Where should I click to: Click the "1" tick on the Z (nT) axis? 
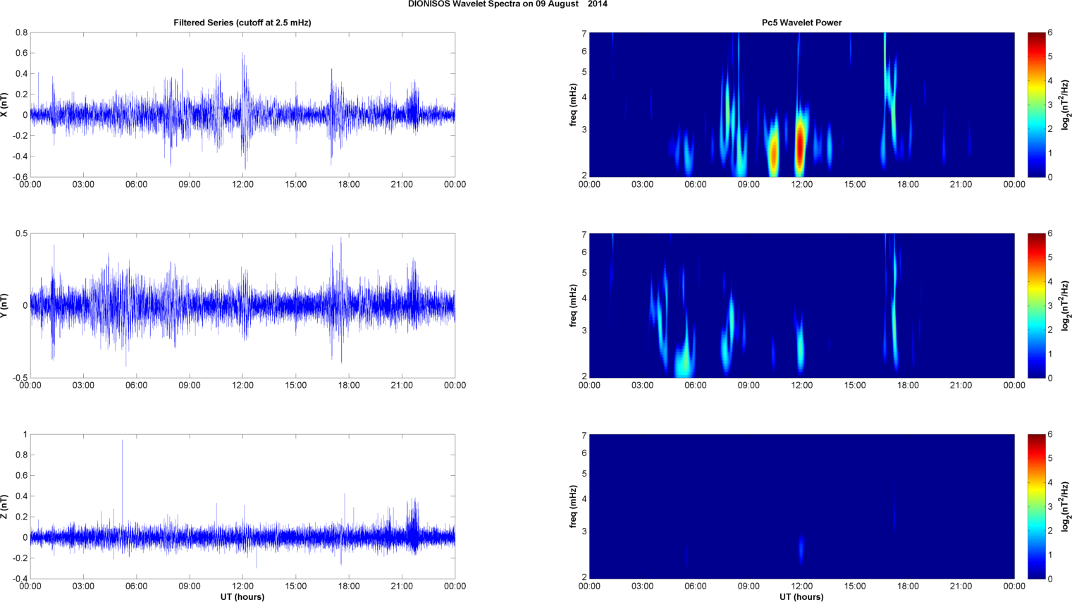pyautogui.click(x=25, y=434)
